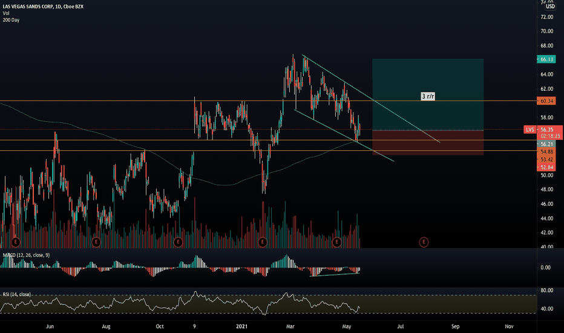Open the earnings marker between Oct and 9
Viewport: 564px width, 333px height.
click(x=178, y=242)
